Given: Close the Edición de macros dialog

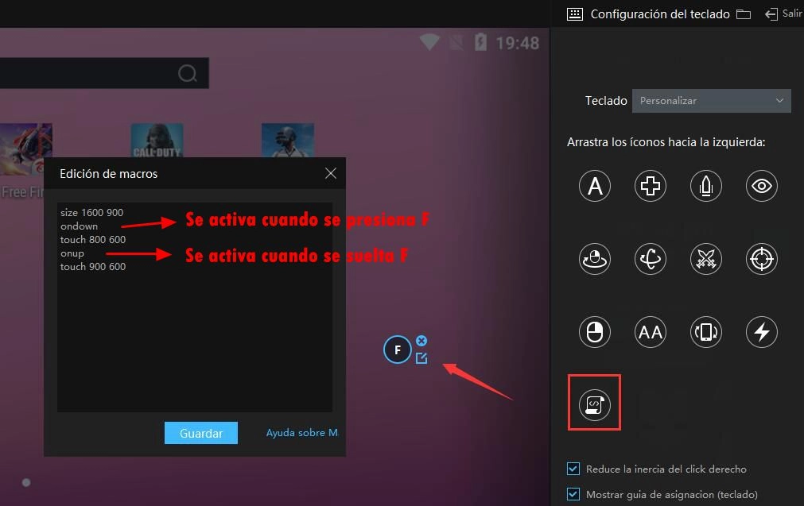Looking at the screenshot, I should click(x=331, y=173).
